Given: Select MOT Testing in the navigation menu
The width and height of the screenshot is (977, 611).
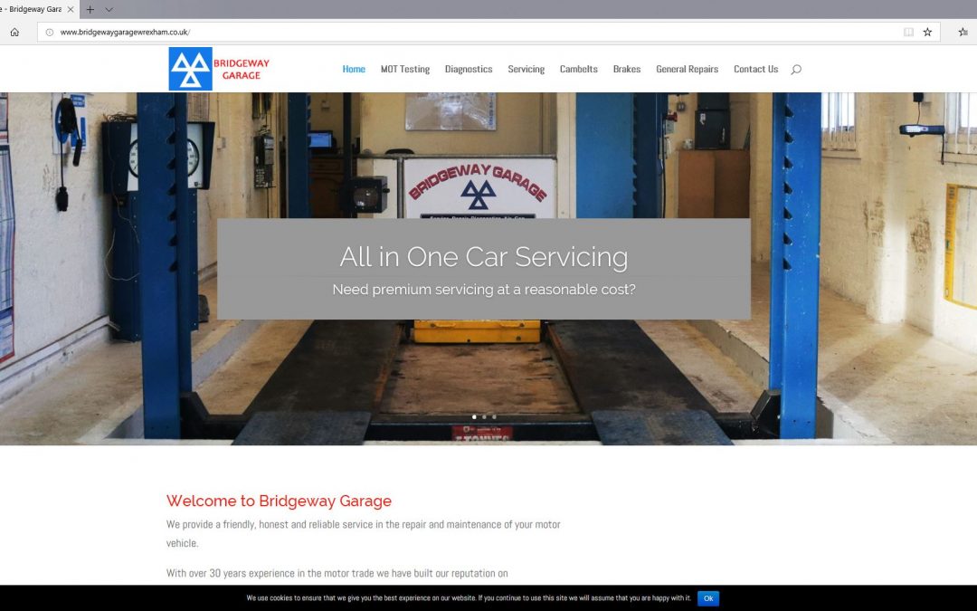Looking at the screenshot, I should click(405, 69).
